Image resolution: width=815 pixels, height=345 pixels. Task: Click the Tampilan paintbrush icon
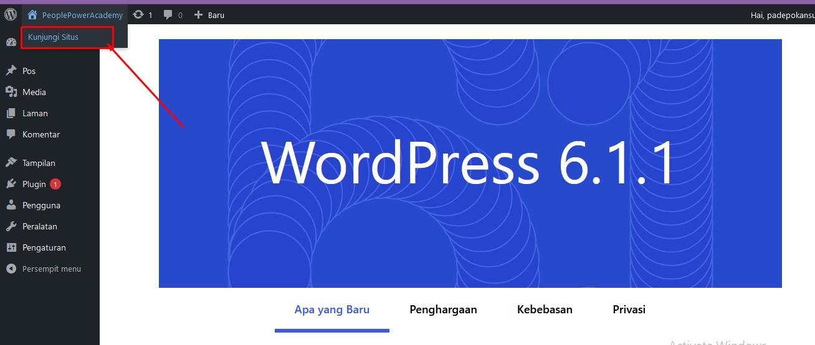11,163
